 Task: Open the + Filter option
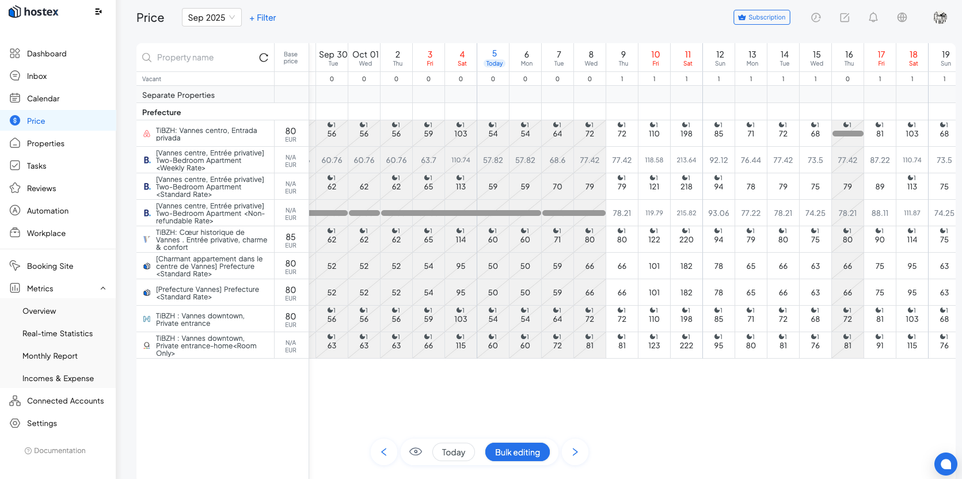[x=263, y=18]
